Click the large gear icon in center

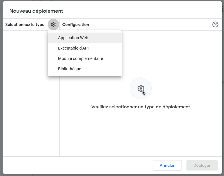[x=141, y=88]
